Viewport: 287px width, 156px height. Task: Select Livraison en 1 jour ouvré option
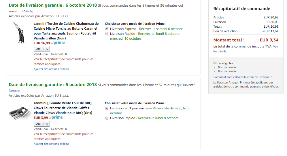(107, 109)
